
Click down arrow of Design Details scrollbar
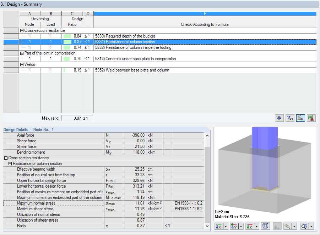(x=207, y=227)
